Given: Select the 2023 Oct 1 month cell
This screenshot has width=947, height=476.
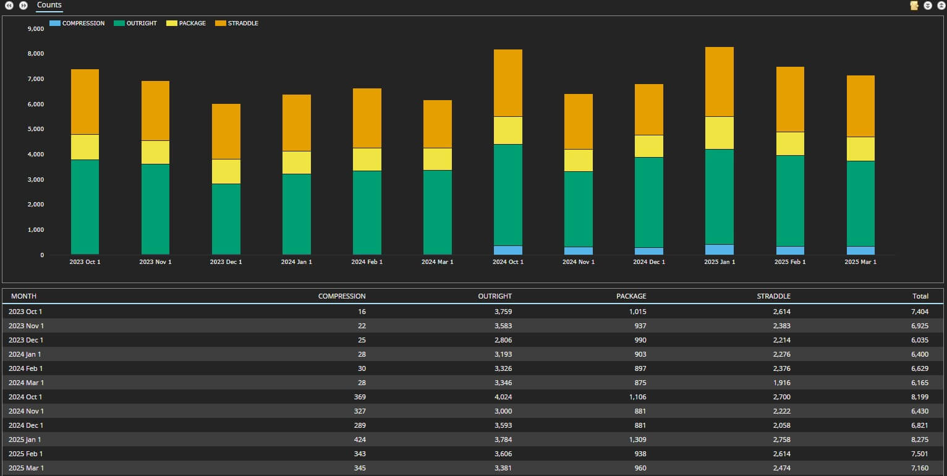Looking at the screenshot, I should coord(25,312).
